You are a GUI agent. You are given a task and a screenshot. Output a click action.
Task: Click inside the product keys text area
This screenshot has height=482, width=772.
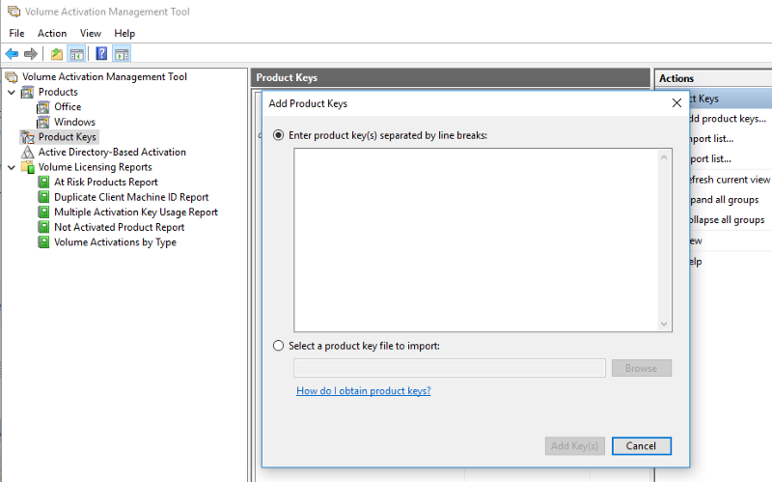(x=476, y=240)
